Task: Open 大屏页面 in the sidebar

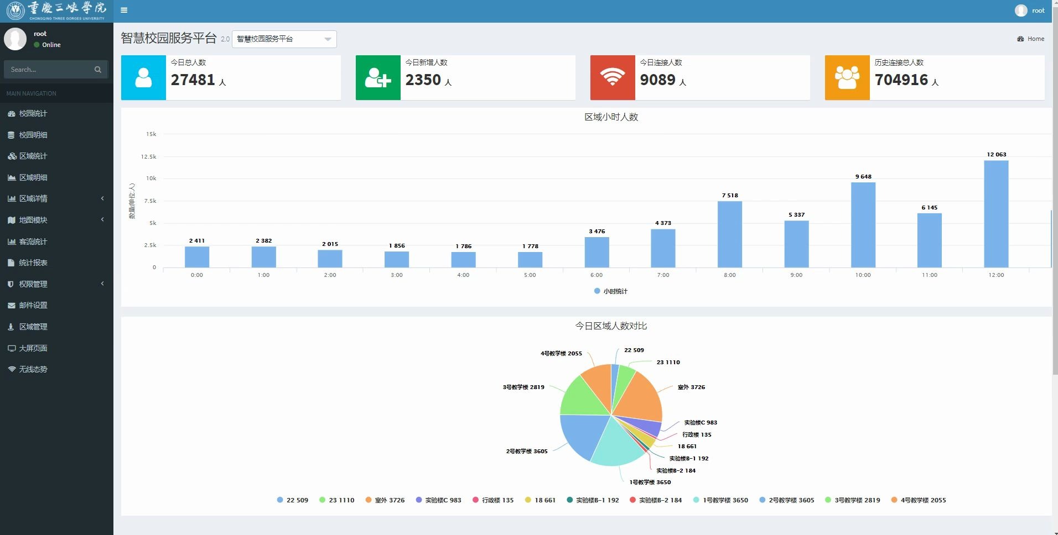Action: [56, 348]
